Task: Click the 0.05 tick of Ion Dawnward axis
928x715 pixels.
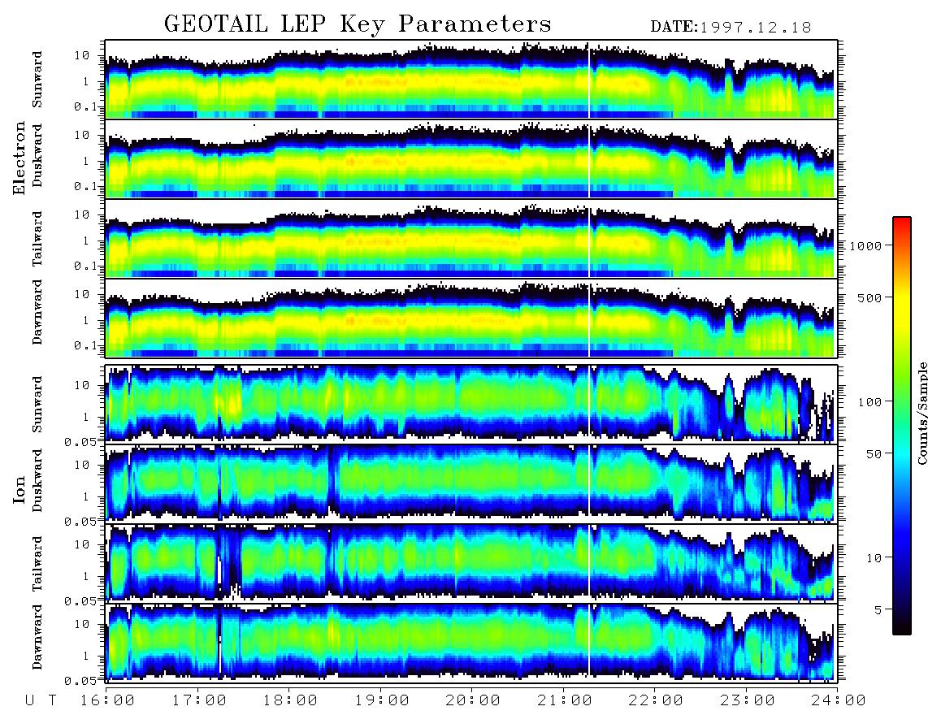Action: pyautogui.click(x=81, y=681)
